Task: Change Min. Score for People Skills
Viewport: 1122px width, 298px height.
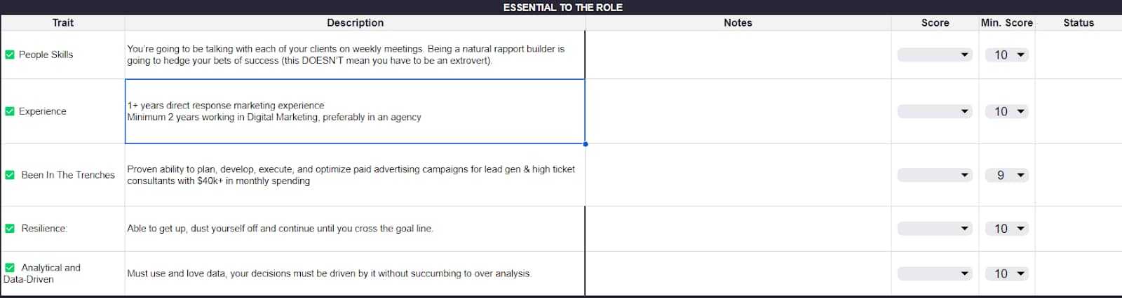Action: pos(1007,55)
